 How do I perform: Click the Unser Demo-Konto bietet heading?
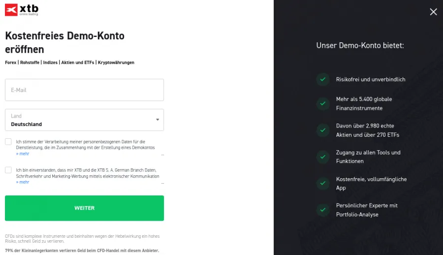coord(360,45)
